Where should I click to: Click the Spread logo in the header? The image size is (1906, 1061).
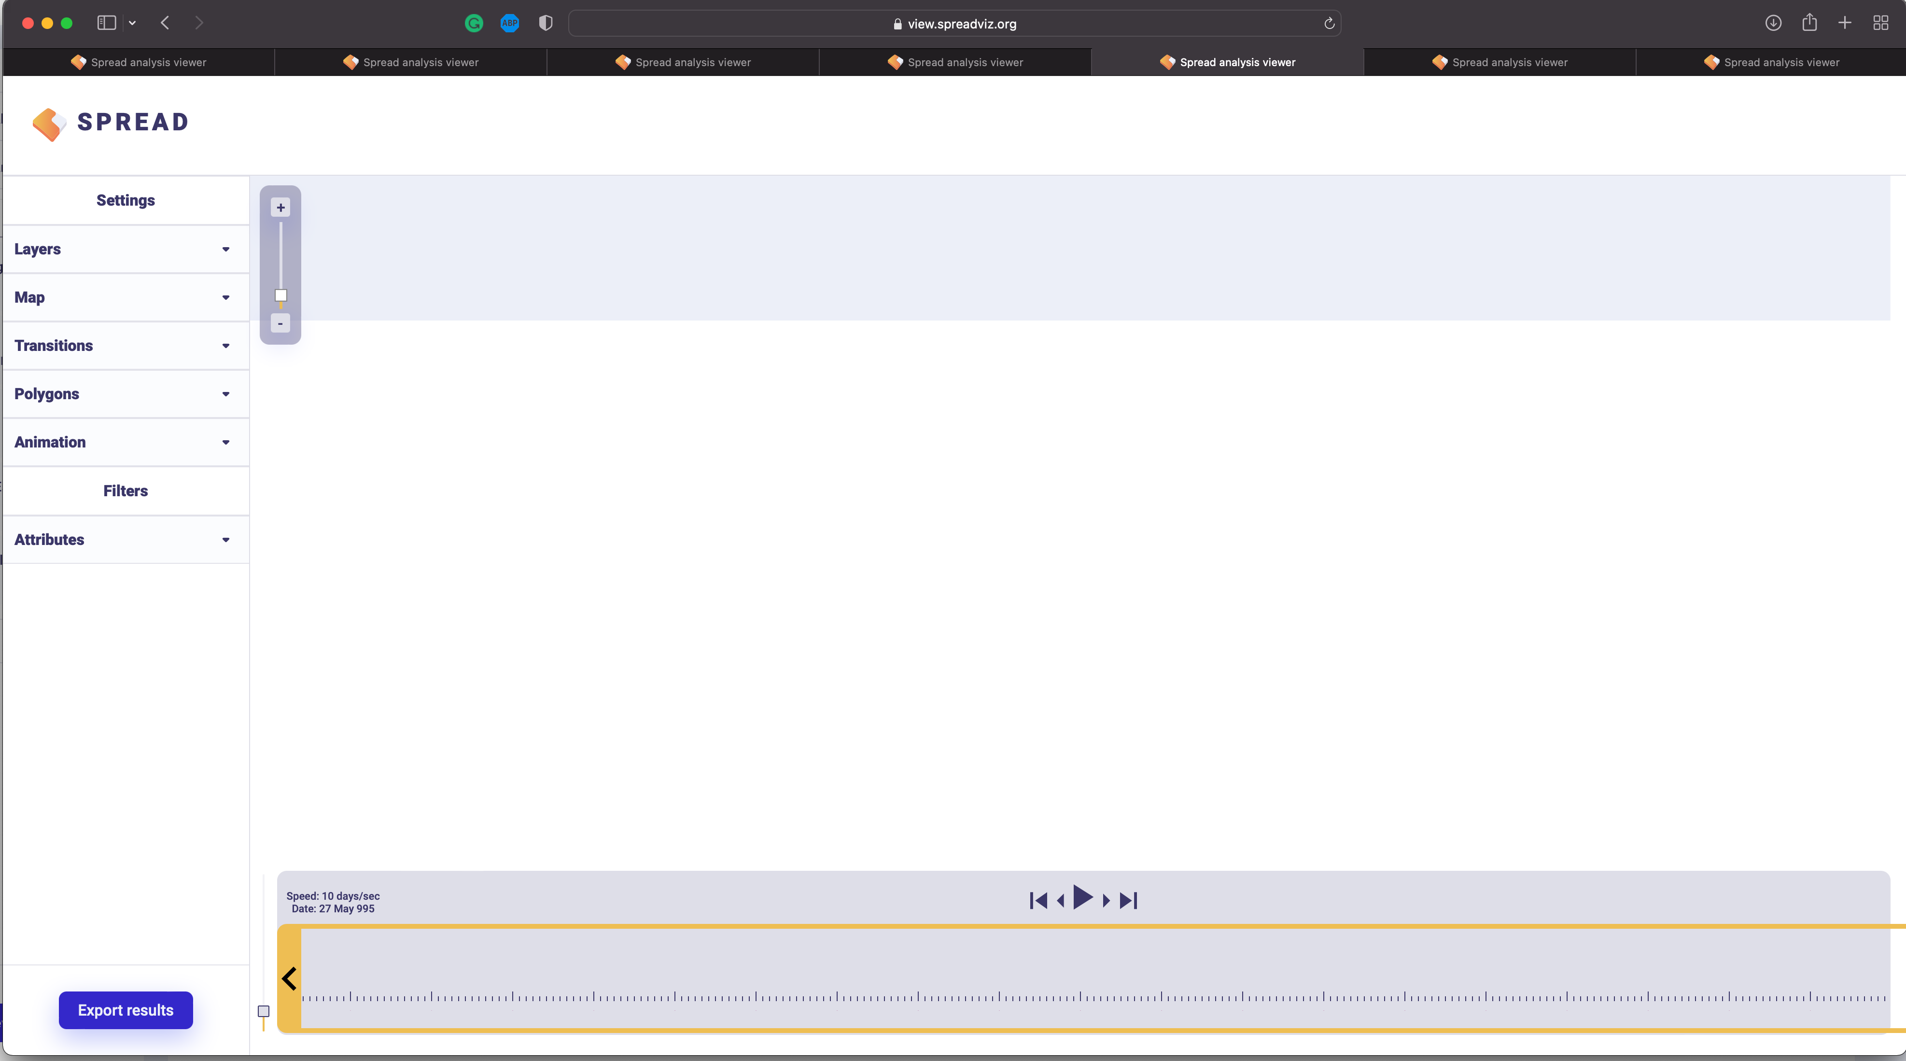tap(110, 124)
